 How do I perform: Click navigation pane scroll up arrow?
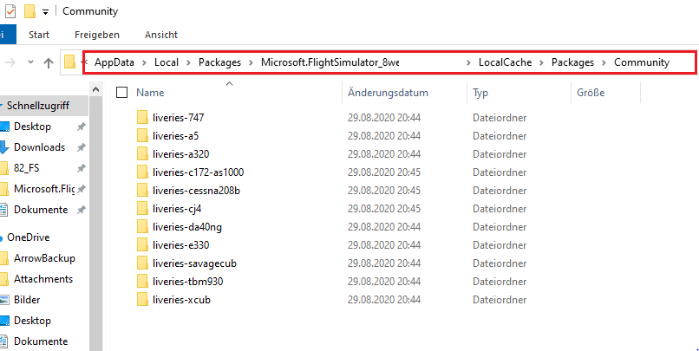(96, 89)
